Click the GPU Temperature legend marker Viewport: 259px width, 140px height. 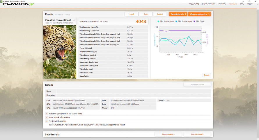[176, 21]
